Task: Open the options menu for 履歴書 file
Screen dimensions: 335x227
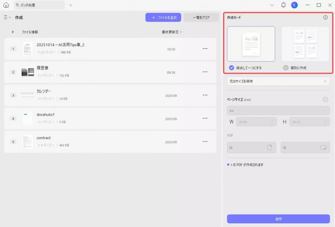Action: click(205, 72)
